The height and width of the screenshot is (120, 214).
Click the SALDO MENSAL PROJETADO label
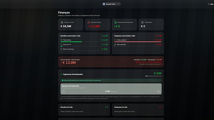70,60
